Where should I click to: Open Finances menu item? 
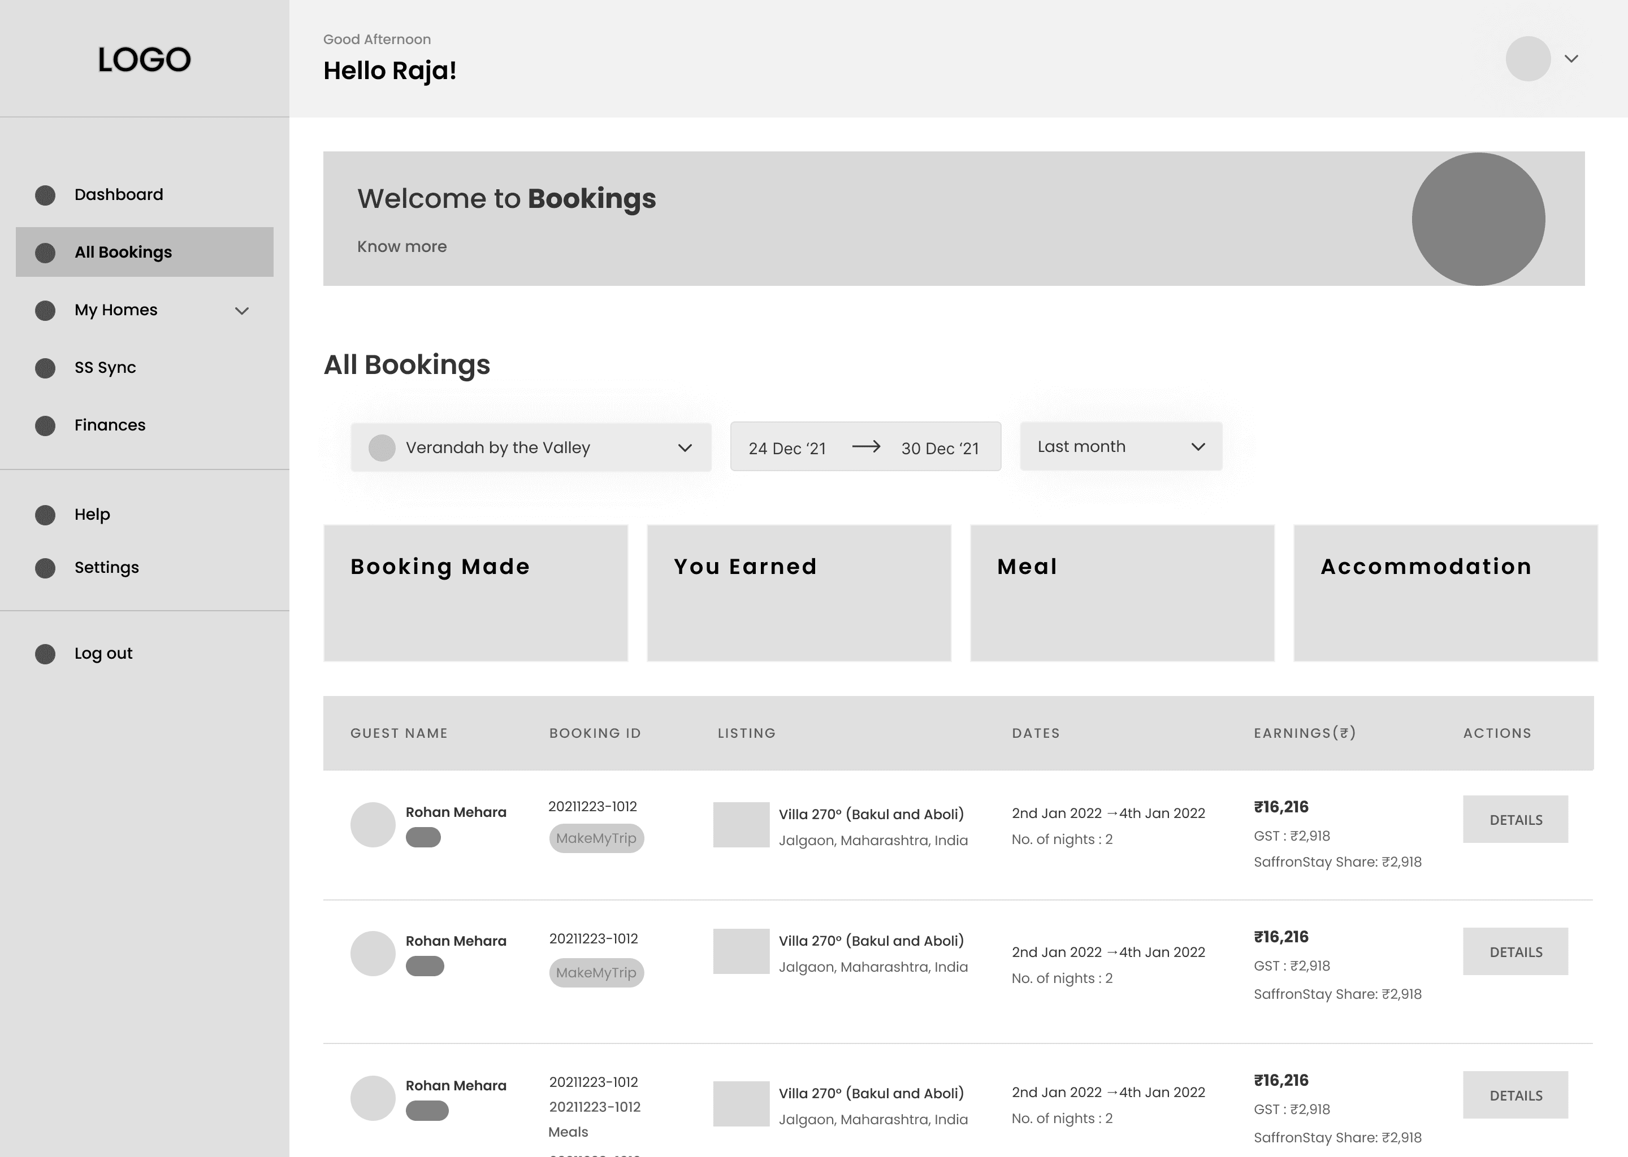tap(110, 425)
